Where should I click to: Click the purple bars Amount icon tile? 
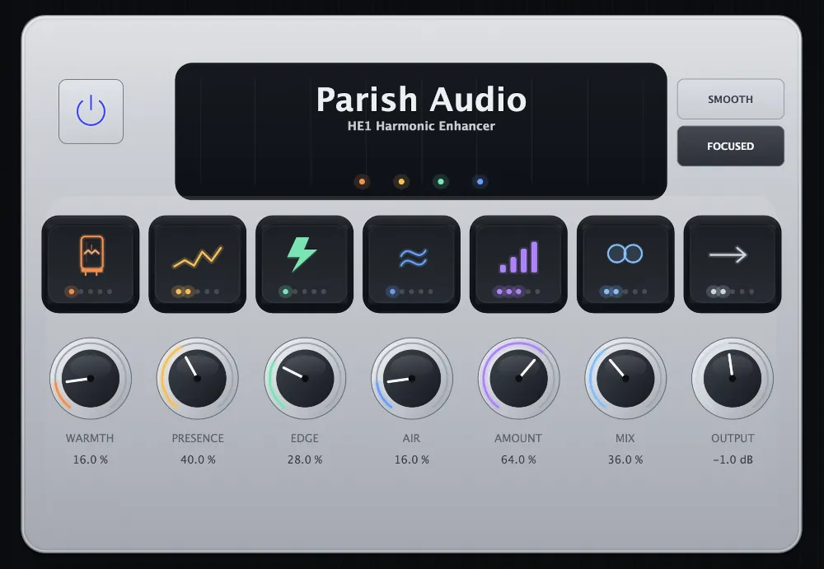coord(518,264)
